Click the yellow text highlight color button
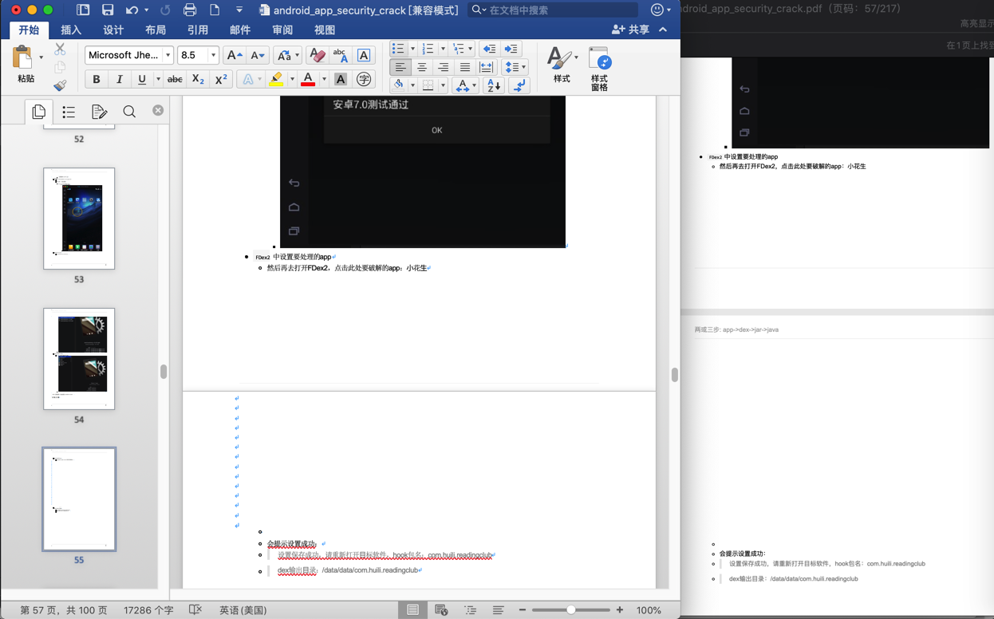This screenshot has width=994, height=619. point(276,80)
